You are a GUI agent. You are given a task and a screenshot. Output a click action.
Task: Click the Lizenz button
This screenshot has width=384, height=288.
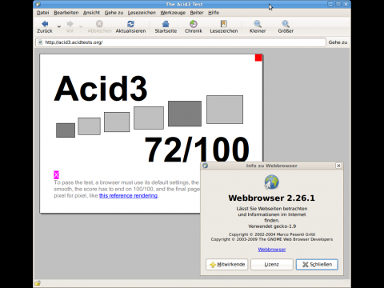272,264
